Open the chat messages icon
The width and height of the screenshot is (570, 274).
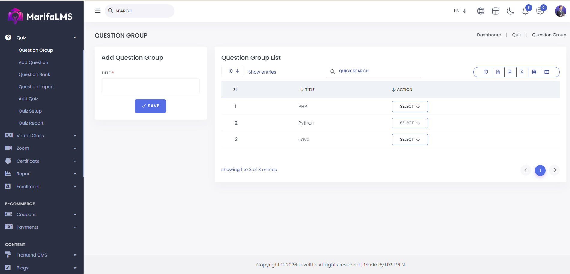point(540,11)
